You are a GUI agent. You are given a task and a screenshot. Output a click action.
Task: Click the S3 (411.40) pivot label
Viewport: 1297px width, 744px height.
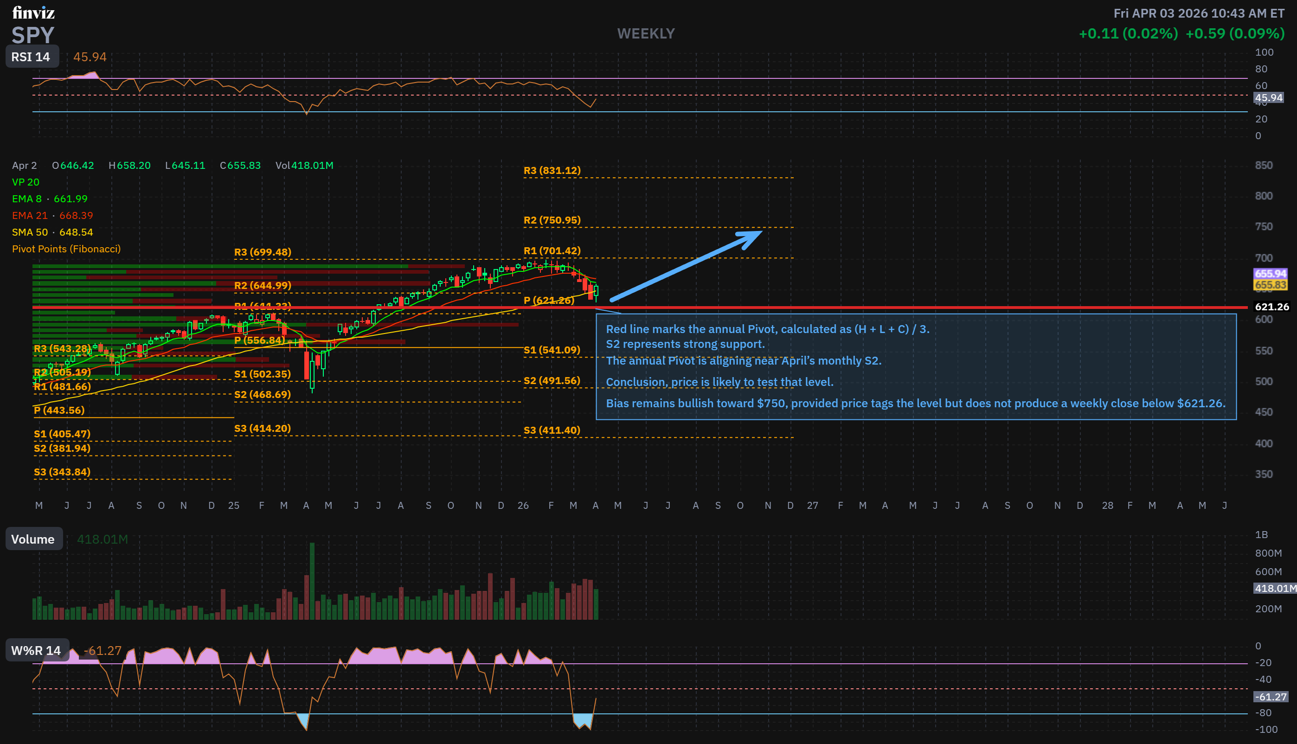click(552, 430)
